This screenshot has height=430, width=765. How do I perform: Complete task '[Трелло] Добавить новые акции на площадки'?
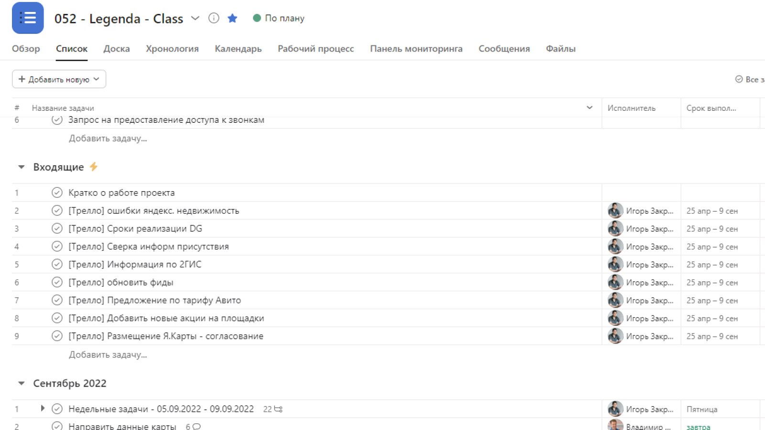coord(57,318)
